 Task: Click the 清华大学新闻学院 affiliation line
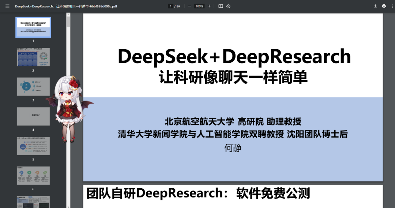click(233, 134)
